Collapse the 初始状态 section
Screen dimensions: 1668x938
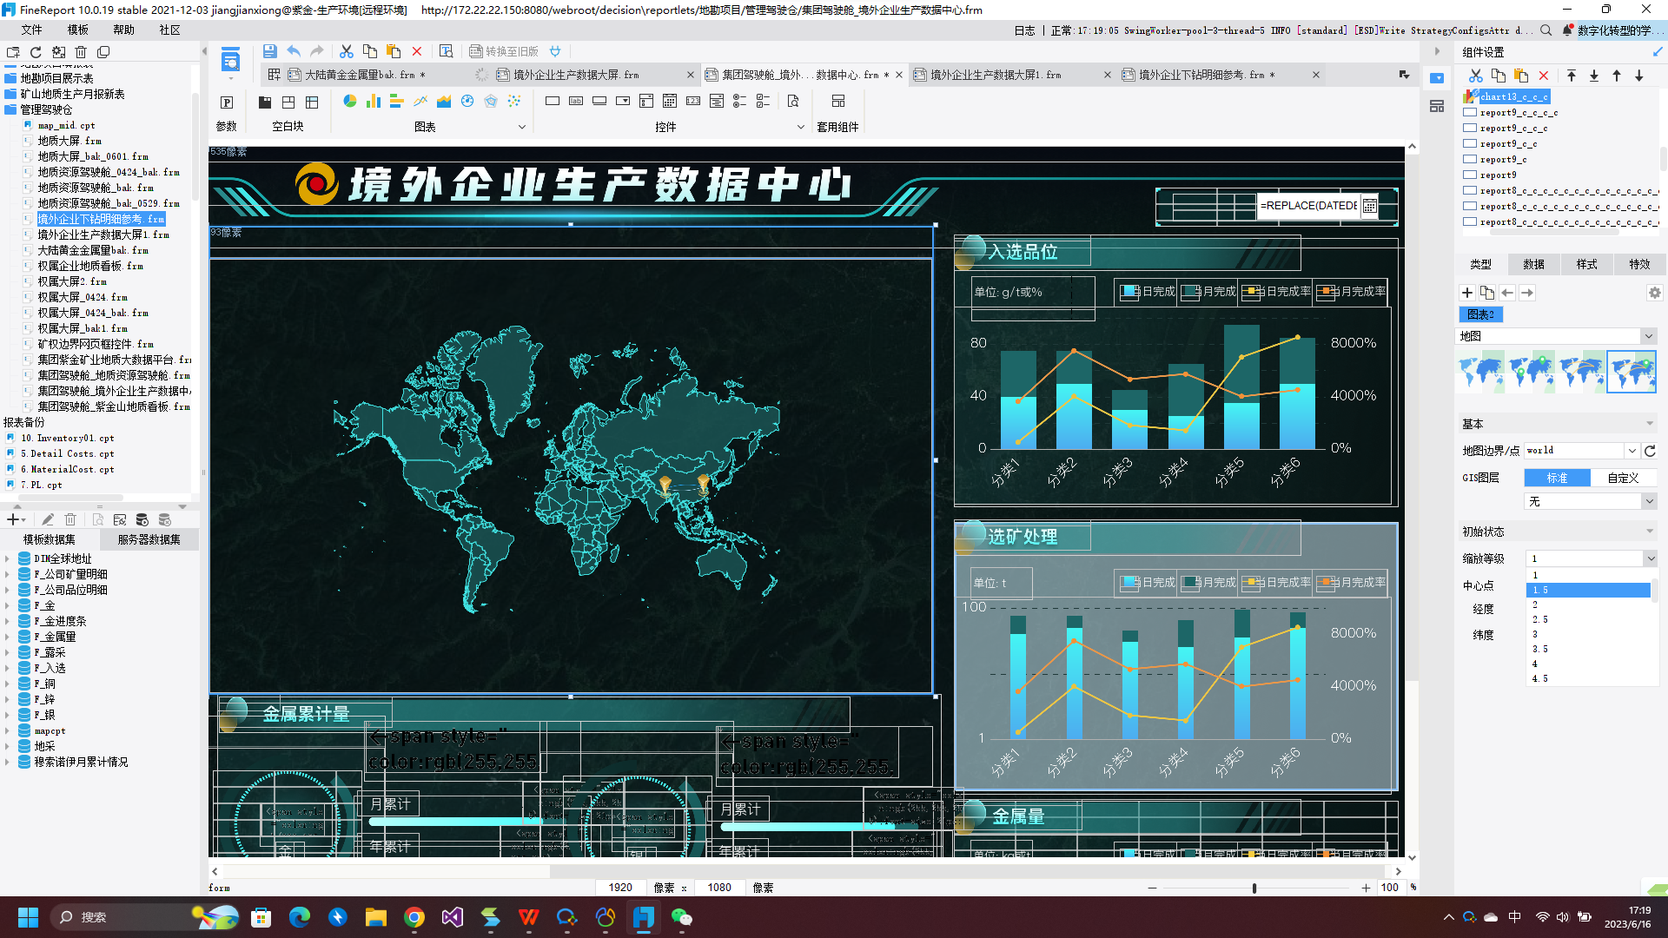pyautogui.click(x=1650, y=532)
